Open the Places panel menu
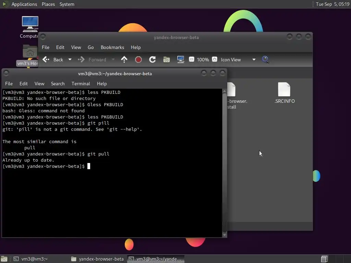Viewport: 351px width, 263px height. click(x=48, y=4)
